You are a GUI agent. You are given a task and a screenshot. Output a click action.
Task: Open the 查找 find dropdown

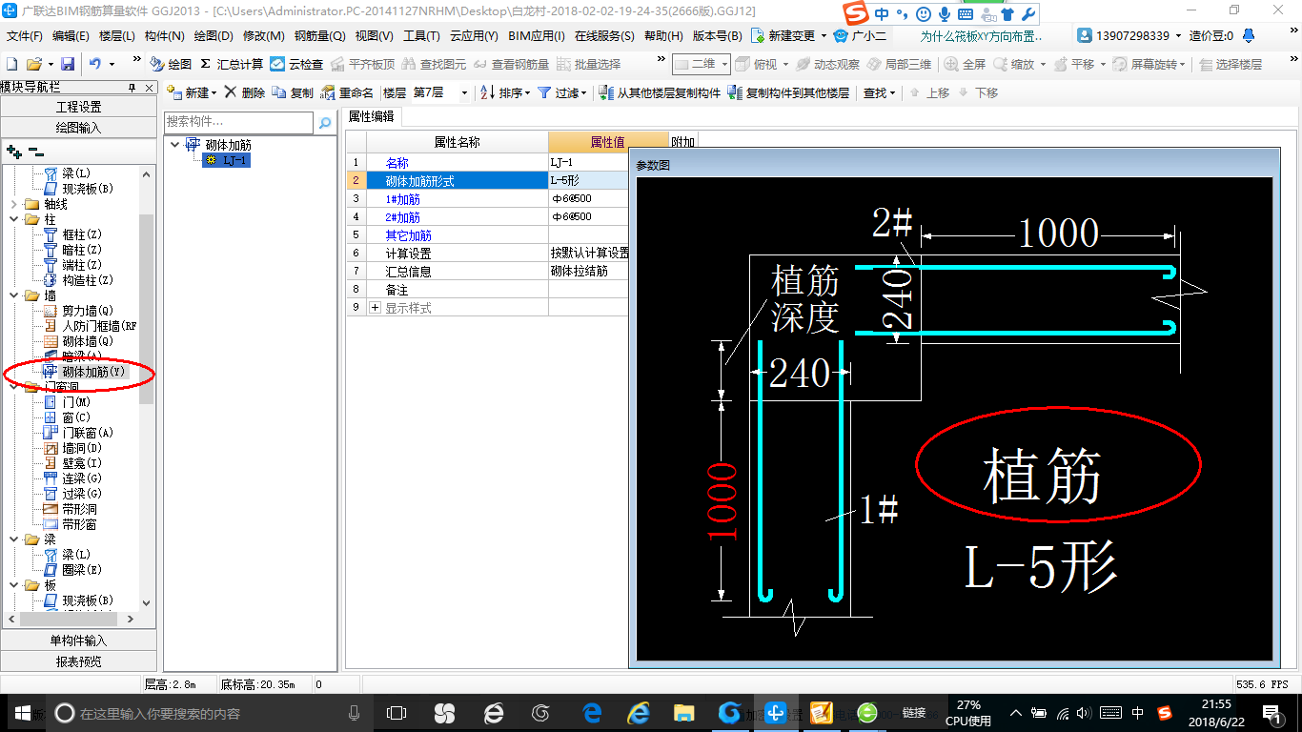tap(879, 92)
